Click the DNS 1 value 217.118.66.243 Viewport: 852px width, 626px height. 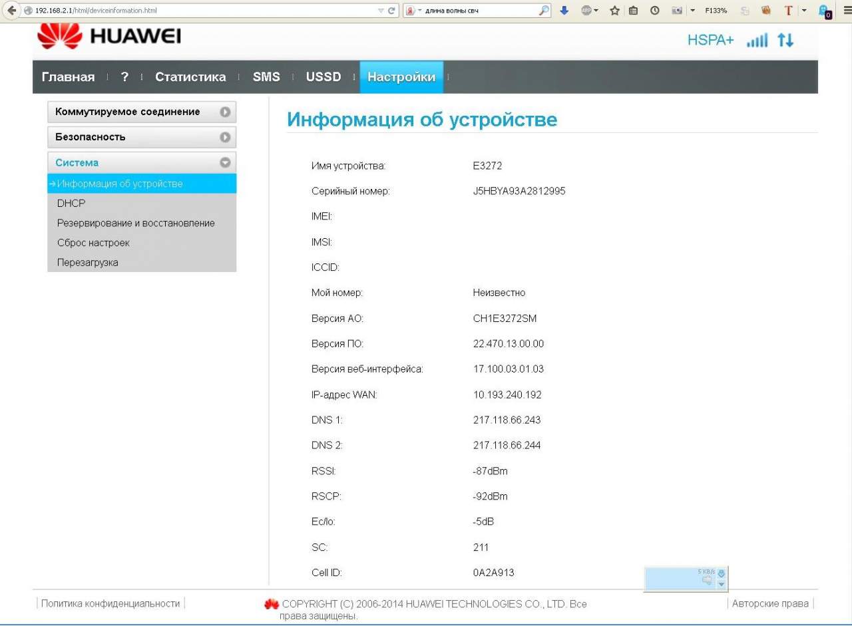[507, 420]
